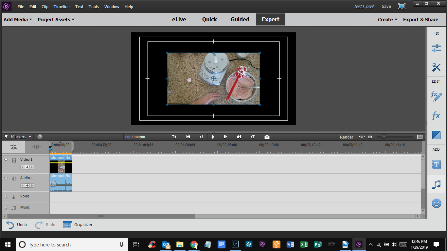The width and height of the screenshot is (447, 251).
Task: Switch to timeline tracks view toggle
Action: (x=14, y=147)
